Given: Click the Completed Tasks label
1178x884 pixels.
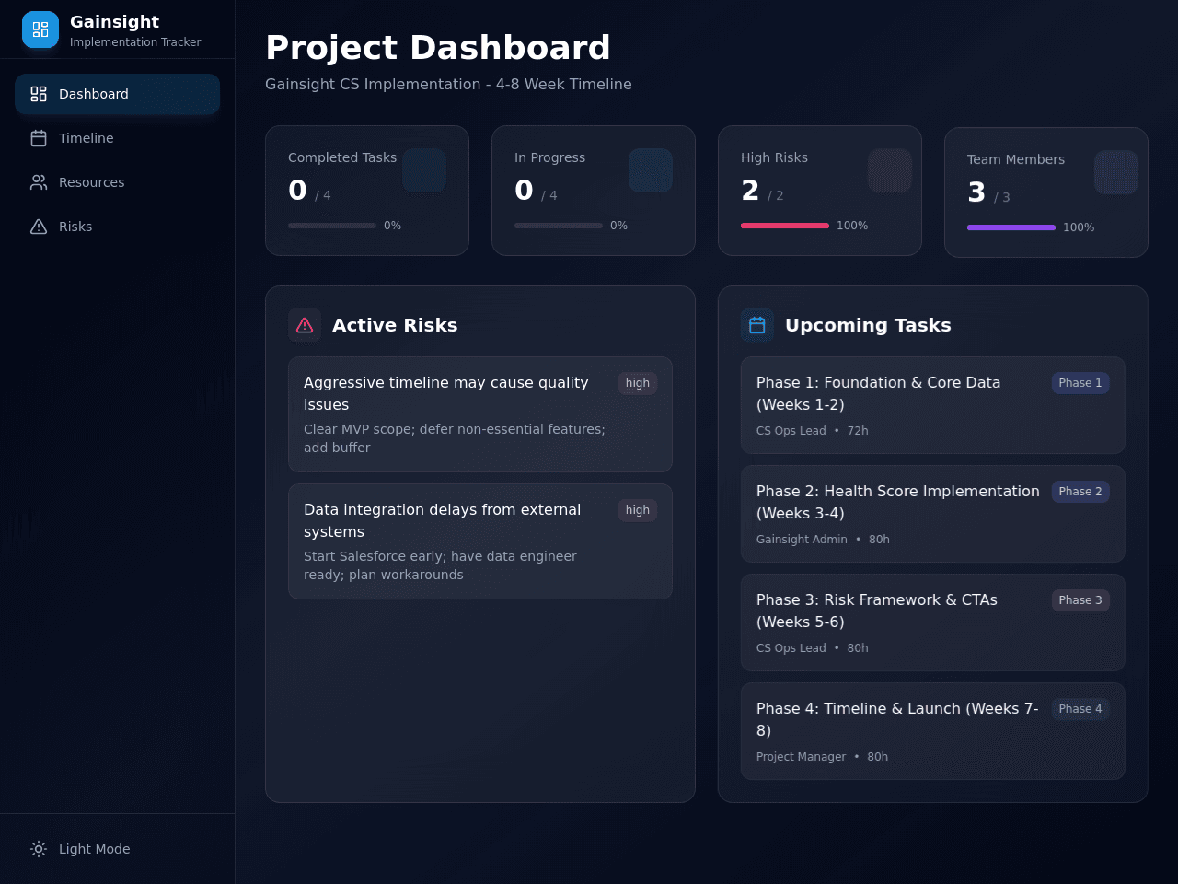Looking at the screenshot, I should tap(342, 157).
